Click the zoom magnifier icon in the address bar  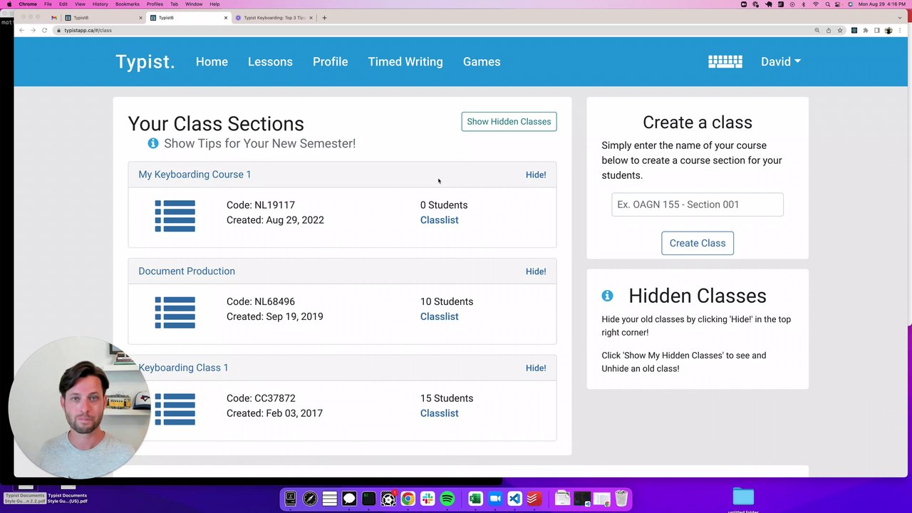(817, 30)
